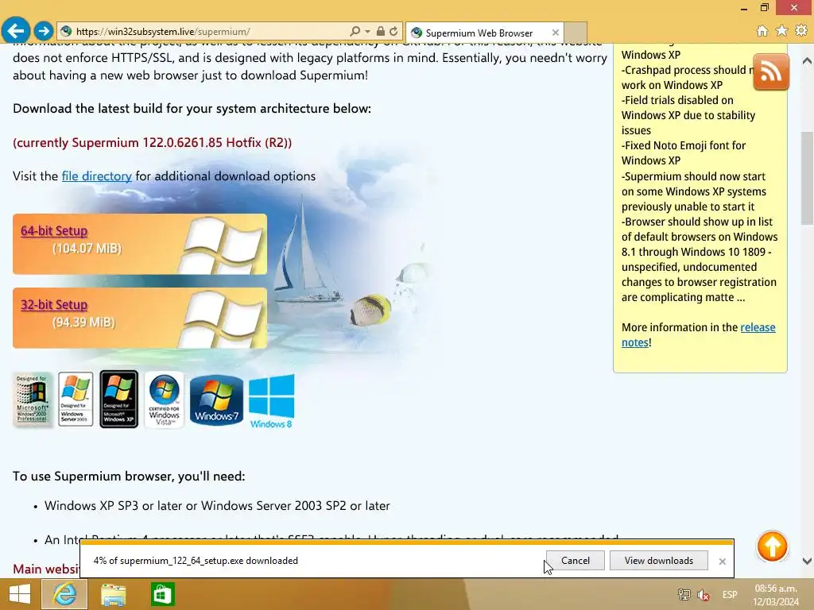
Task: Go forward with the Forward arrow button
Action: 44,31
